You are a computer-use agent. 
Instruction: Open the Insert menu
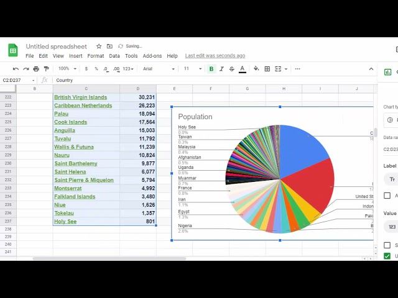click(76, 56)
